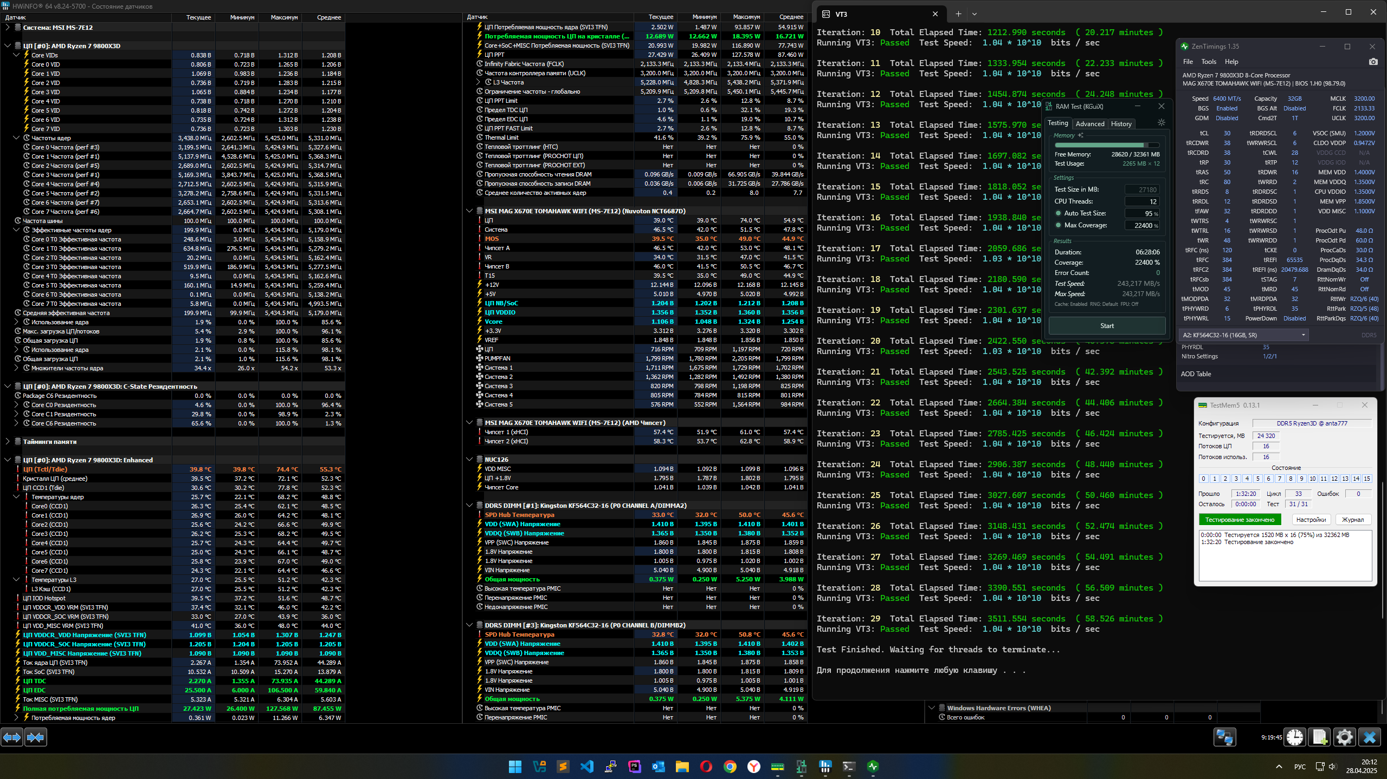The image size is (1387, 779).
Task: Collapse the AMD Ryzen 7 9800X3D Enhanced group
Action: (x=8, y=460)
